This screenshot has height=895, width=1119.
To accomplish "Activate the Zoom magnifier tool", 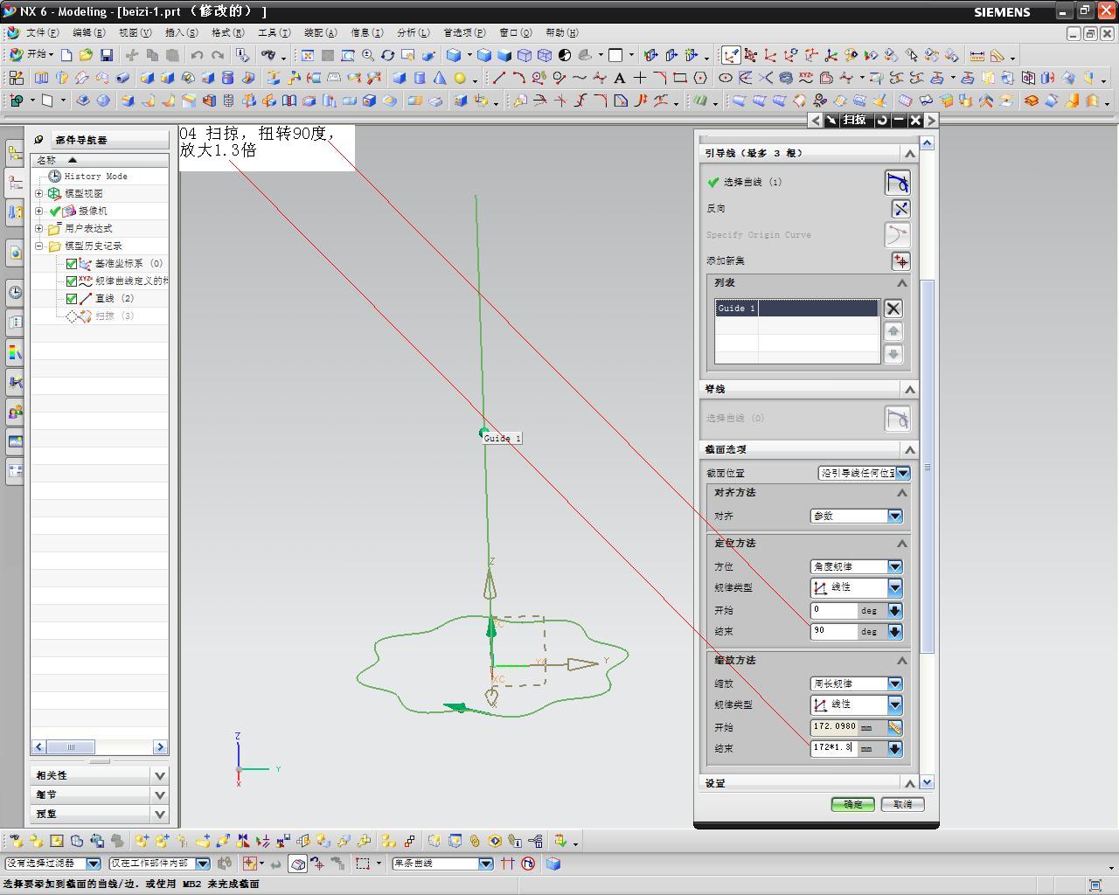I will pos(368,55).
